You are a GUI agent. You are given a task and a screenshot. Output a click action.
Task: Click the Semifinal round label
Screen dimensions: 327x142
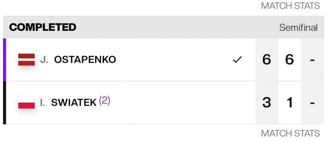pyautogui.click(x=298, y=28)
